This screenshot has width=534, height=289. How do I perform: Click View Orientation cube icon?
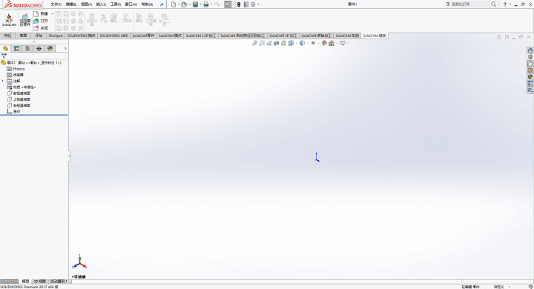pos(291,43)
